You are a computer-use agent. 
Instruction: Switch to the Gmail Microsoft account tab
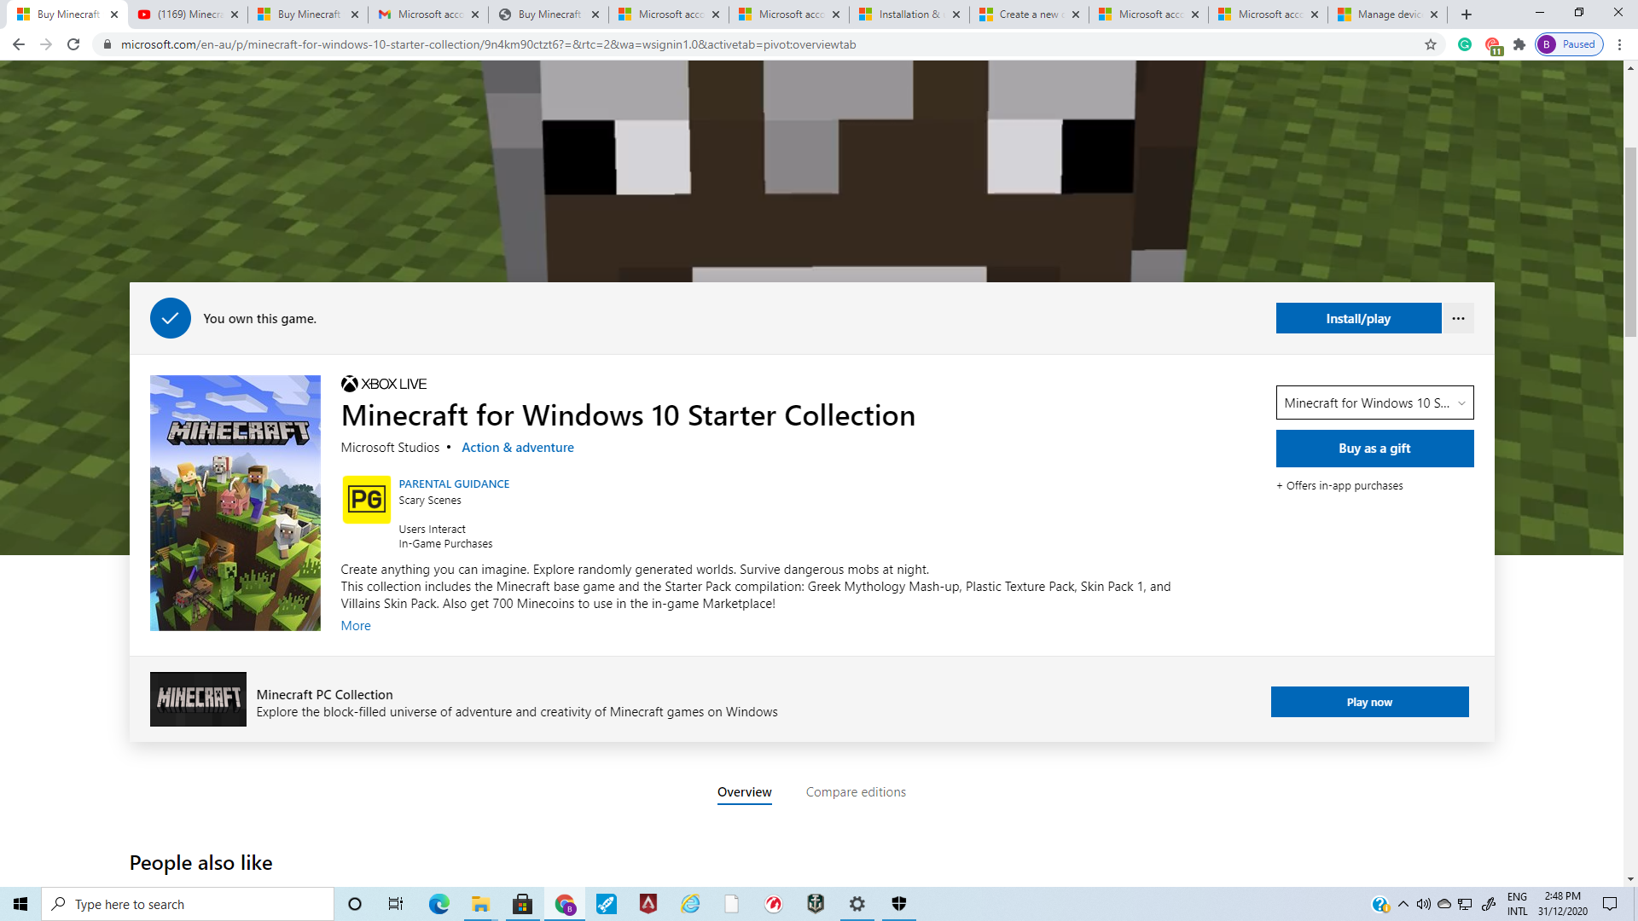coord(429,14)
